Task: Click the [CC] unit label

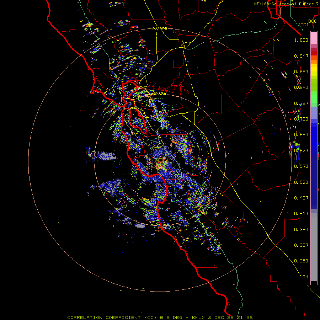Action: 303,25
